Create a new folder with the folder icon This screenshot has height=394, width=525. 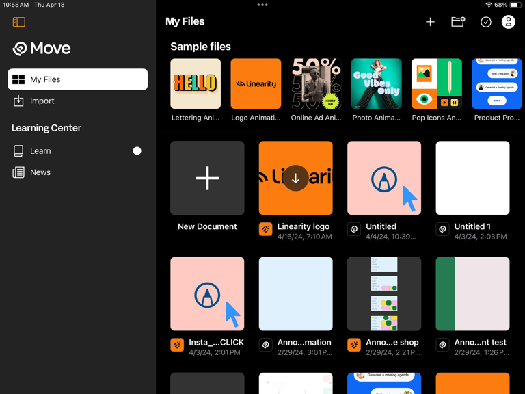(x=458, y=22)
